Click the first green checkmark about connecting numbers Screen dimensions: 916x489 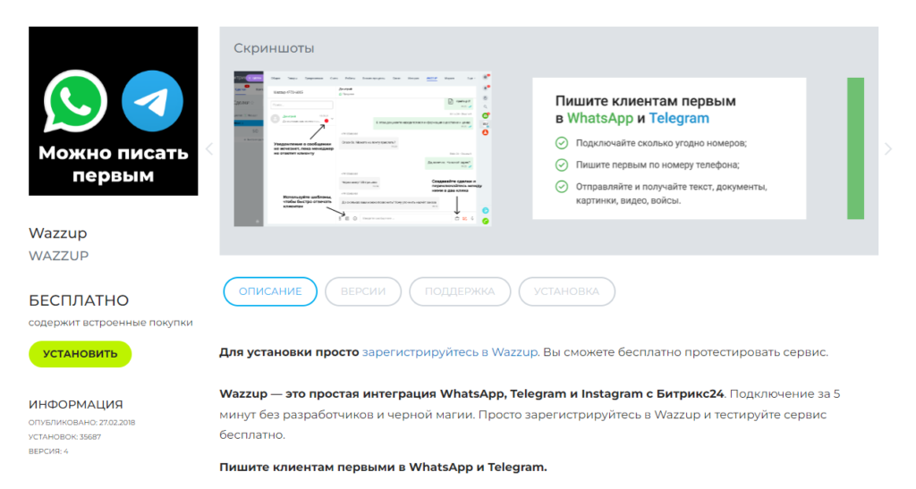click(561, 143)
